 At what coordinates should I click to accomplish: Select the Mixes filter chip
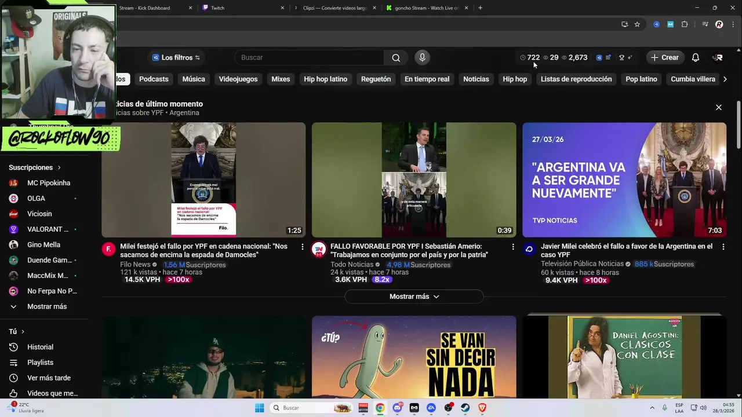pyautogui.click(x=281, y=79)
